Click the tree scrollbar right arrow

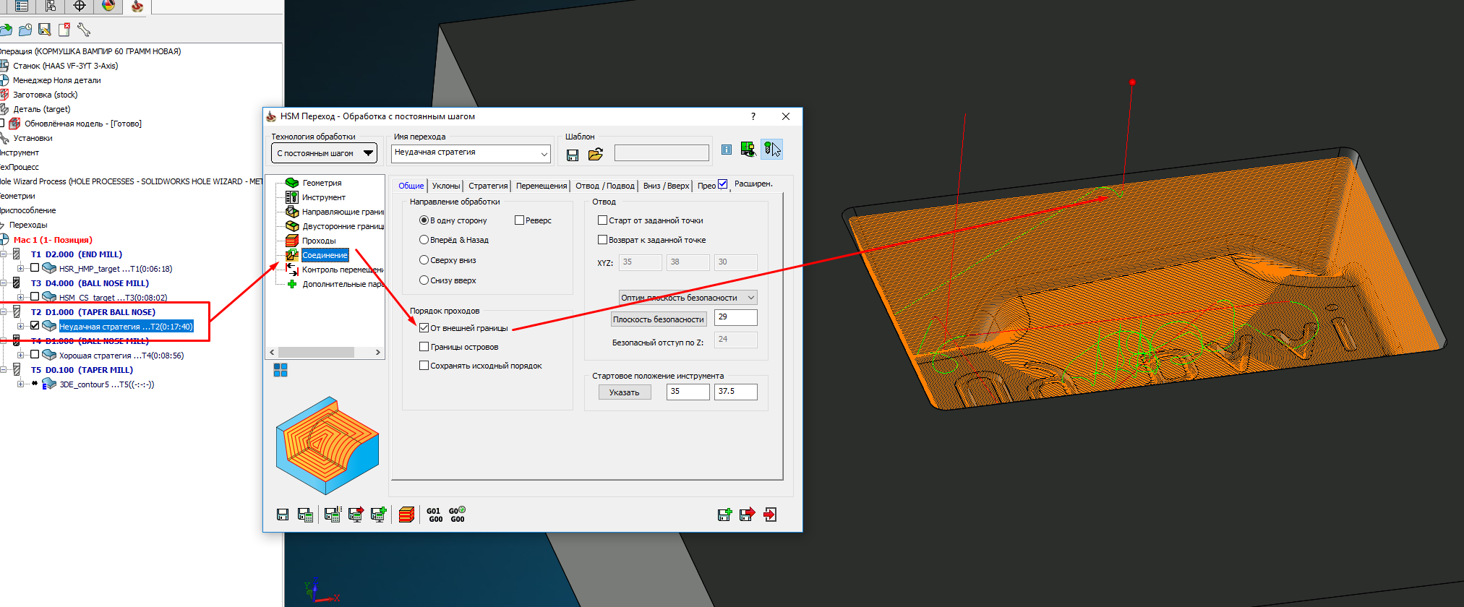(x=377, y=353)
